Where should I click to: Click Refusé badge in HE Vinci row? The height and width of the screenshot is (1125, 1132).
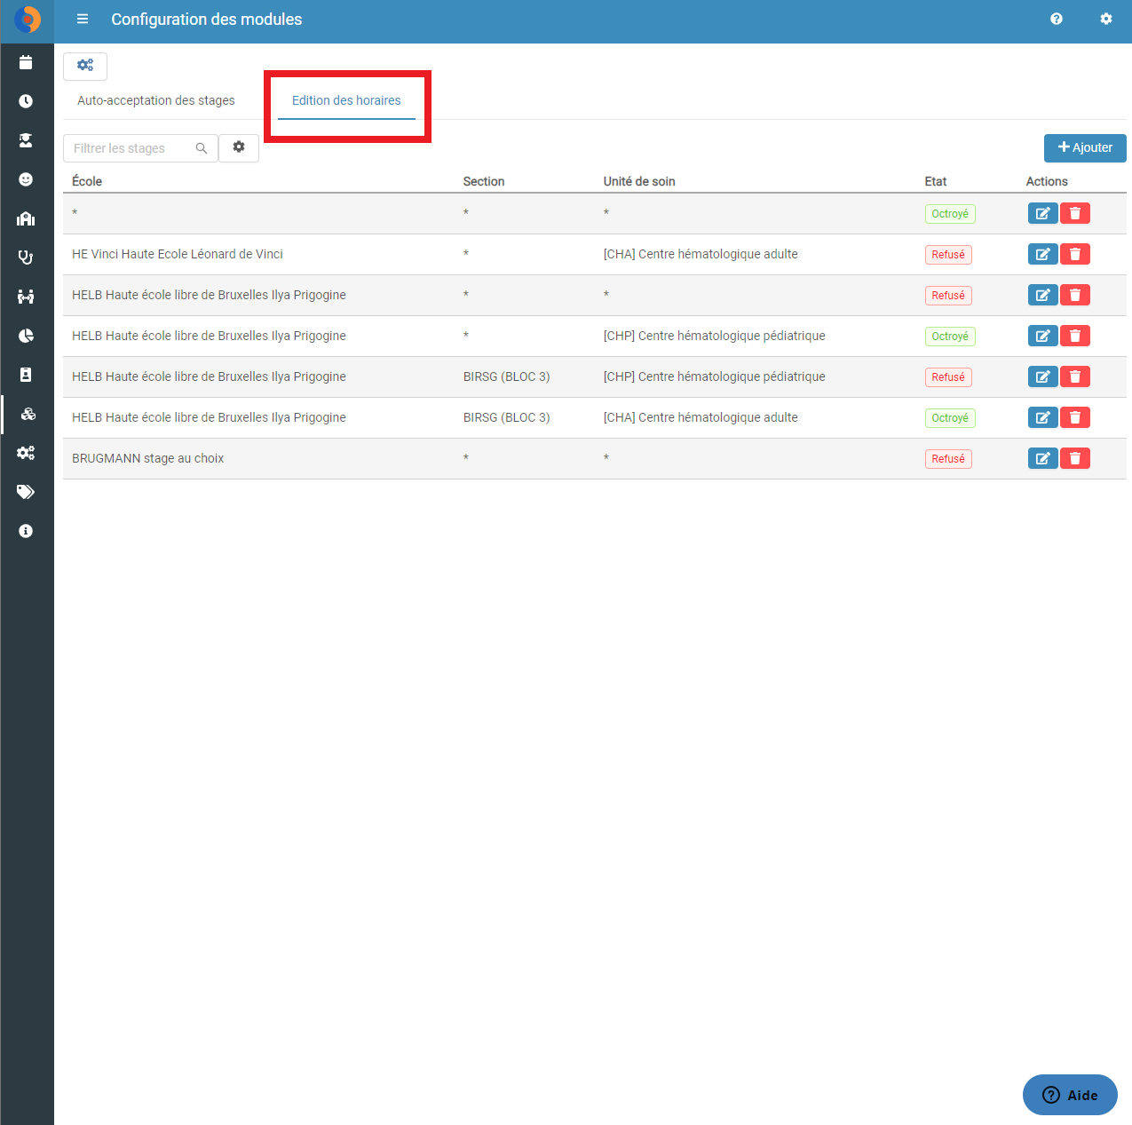[x=948, y=255]
